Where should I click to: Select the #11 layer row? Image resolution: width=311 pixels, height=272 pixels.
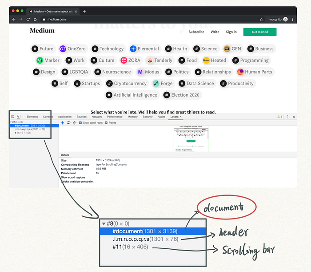point(34,133)
